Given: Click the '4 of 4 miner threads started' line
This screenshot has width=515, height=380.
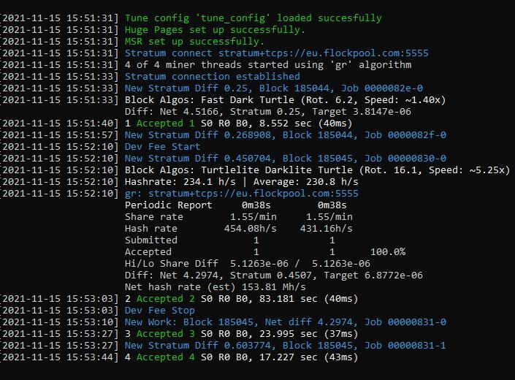Looking at the screenshot, I should click(268, 65).
